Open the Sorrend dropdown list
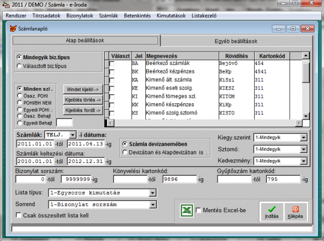 153,205
